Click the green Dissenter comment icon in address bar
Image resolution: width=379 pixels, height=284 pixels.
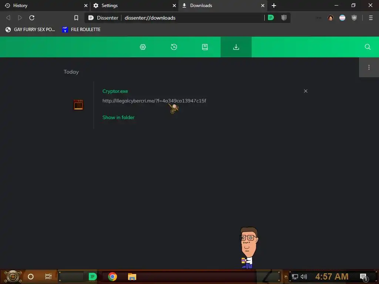[x=271, y=18]
